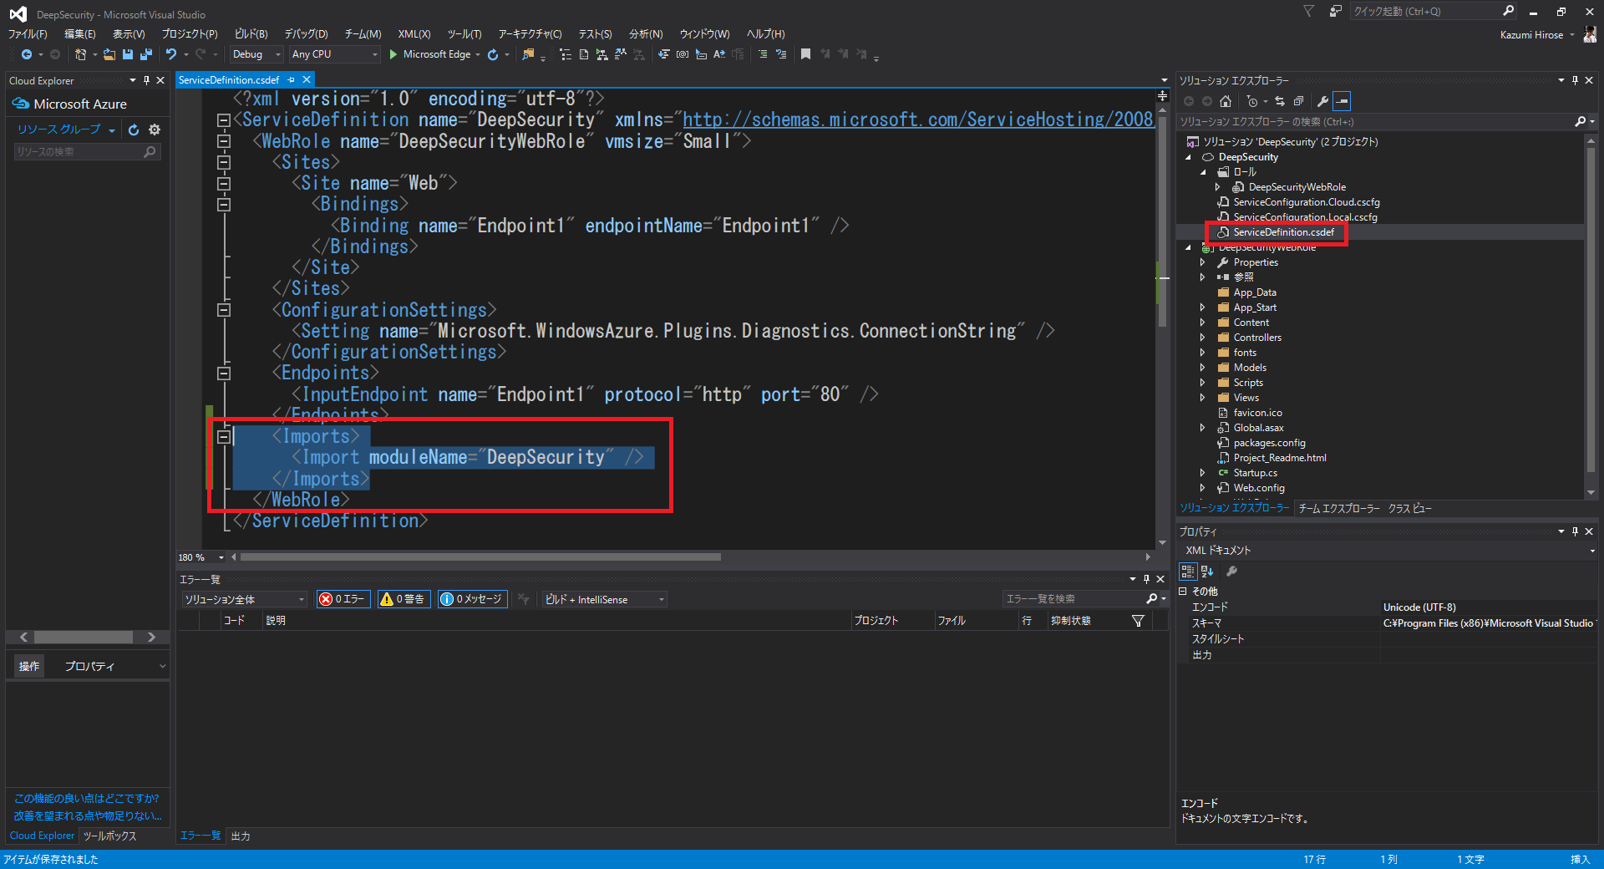Click the Solution Explorer vertical scrollbar thumb
Image resolution: width=1604 pixels, height=869 pixels.
coord(1591,308)
